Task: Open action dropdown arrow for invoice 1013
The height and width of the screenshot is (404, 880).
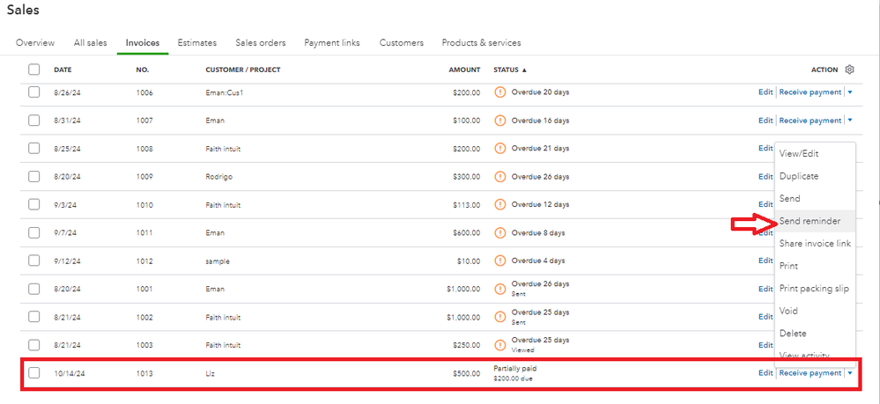Action: 850,373
